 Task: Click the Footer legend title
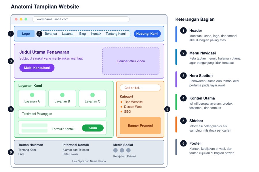[x=195, y=143]
